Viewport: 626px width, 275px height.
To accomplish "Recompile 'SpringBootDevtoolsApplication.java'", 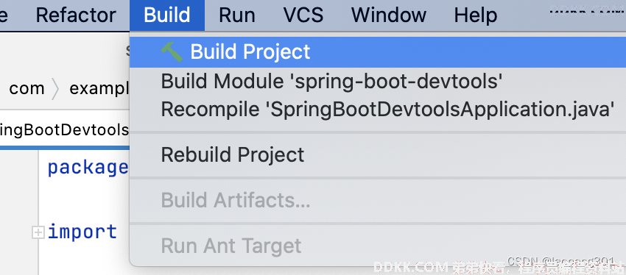I will click(x=378, y=109).
